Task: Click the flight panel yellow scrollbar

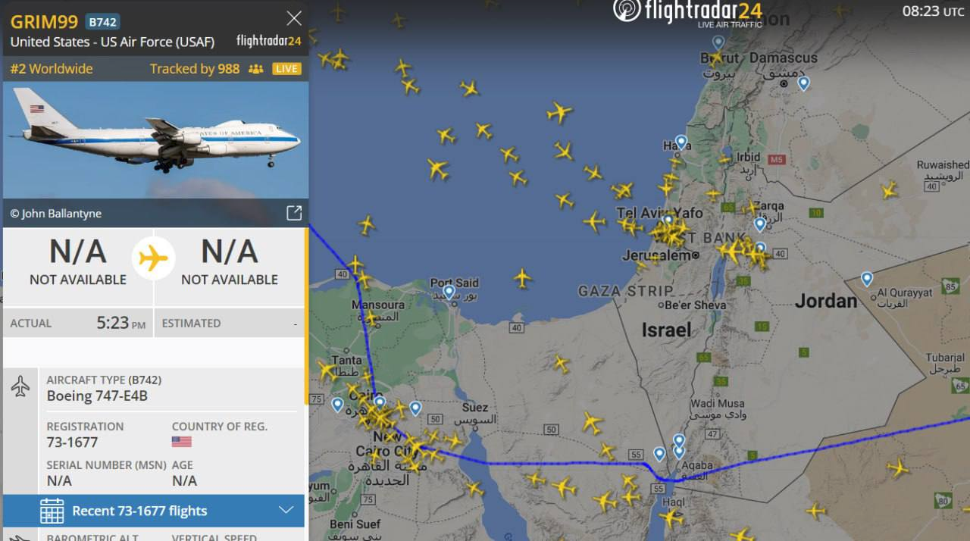Action: 306,315
